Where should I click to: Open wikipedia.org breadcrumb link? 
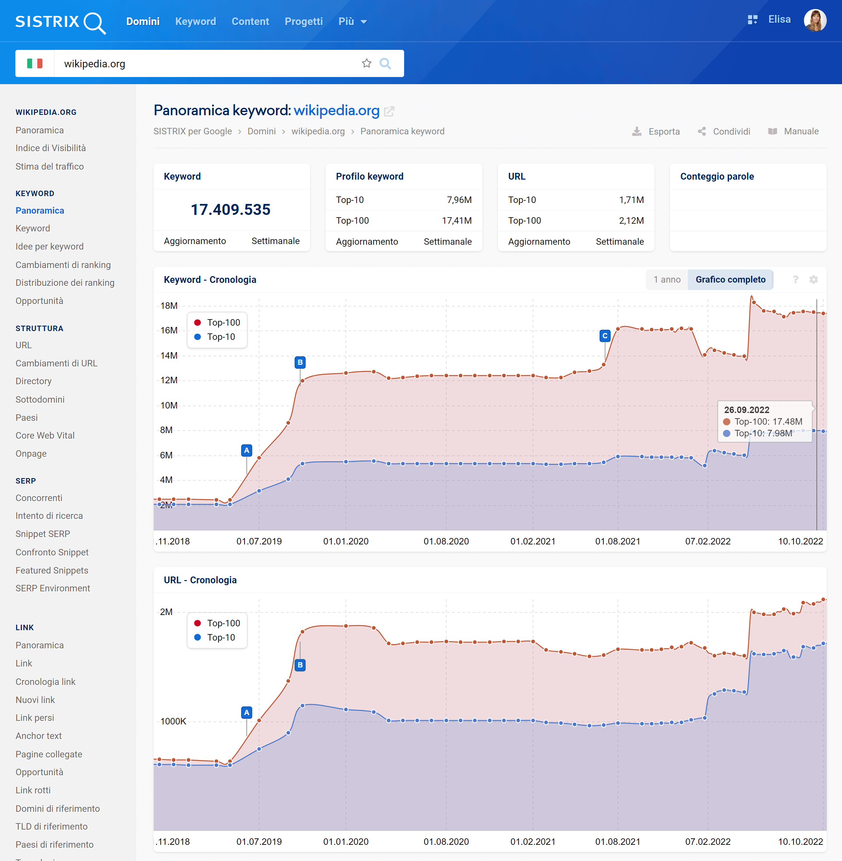(318, 131)
